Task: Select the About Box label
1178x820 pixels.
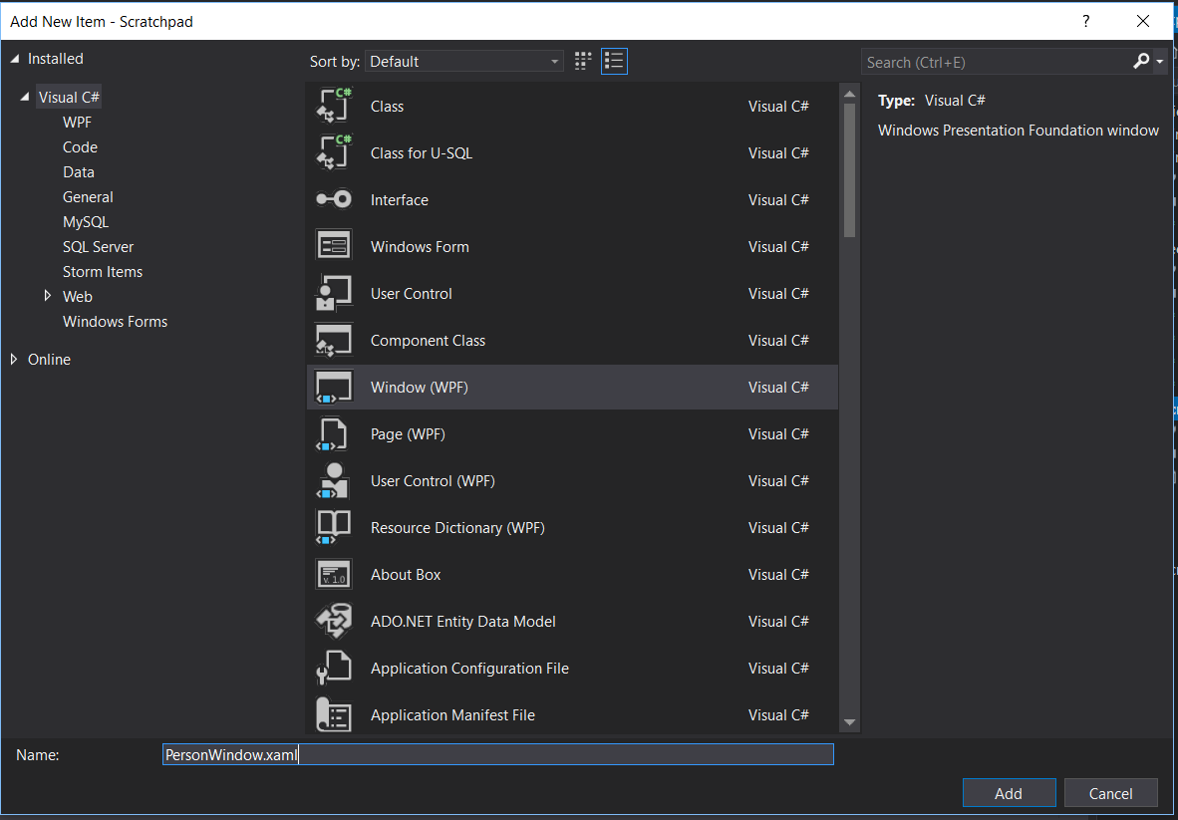Action: point(406,575)
